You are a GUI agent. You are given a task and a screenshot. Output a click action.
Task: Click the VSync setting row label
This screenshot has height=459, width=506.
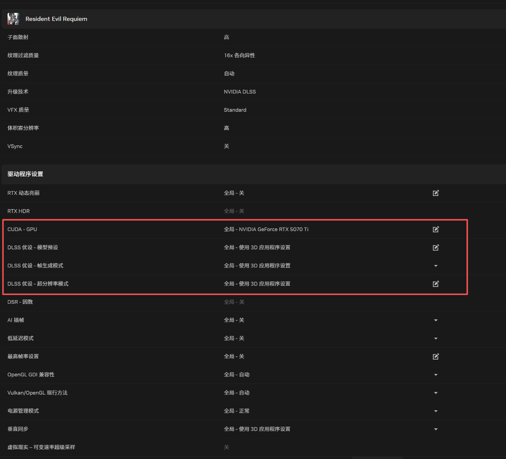(15, 146)
